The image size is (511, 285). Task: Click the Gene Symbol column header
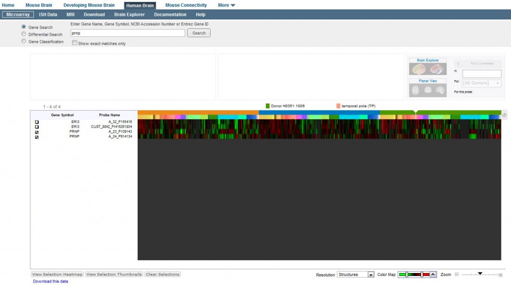(62, 115)
